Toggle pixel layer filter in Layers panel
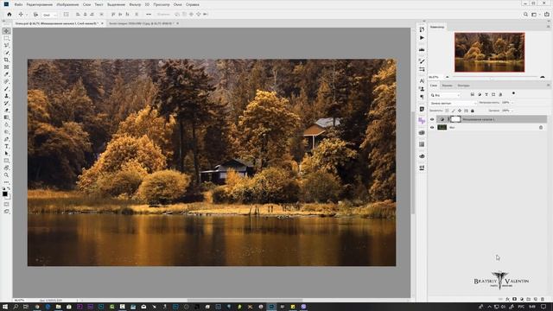The width and height of the screenshot is (553, 311). tap(473, 94)
